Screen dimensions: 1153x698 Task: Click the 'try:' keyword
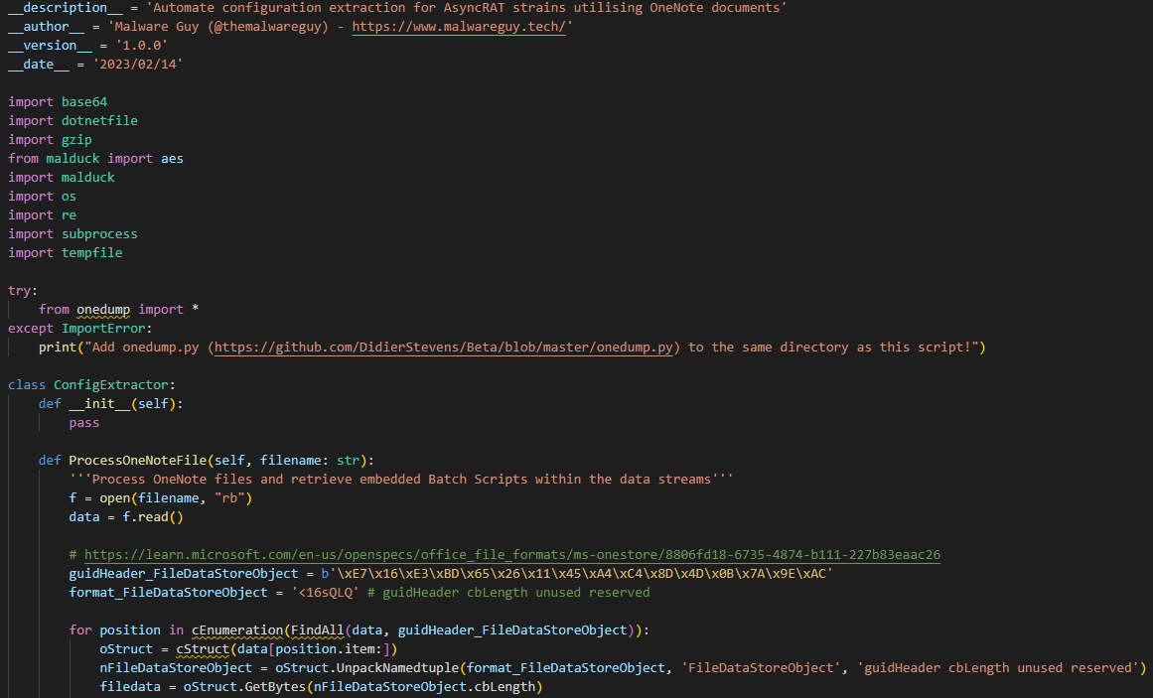tap(23, 291)
